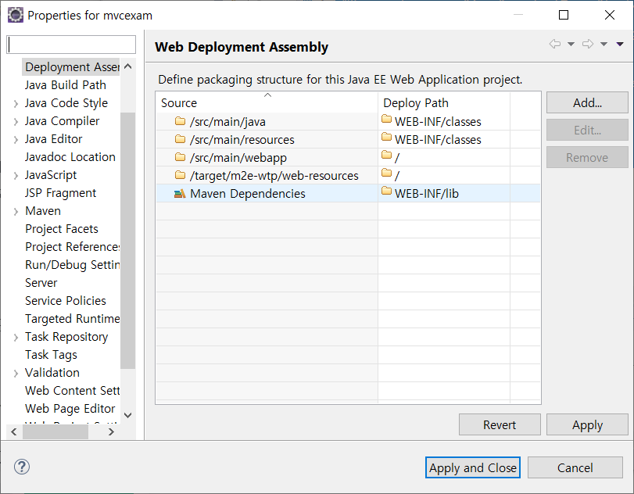Open the back history dropdown arrow

[x=571, y=45]
